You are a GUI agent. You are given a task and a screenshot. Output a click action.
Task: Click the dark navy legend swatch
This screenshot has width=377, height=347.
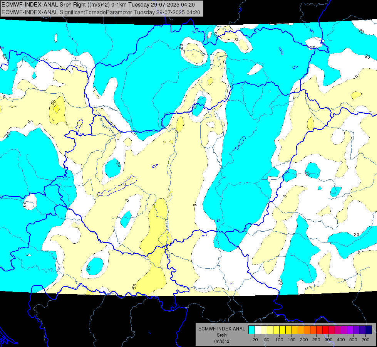click(369, 330)
